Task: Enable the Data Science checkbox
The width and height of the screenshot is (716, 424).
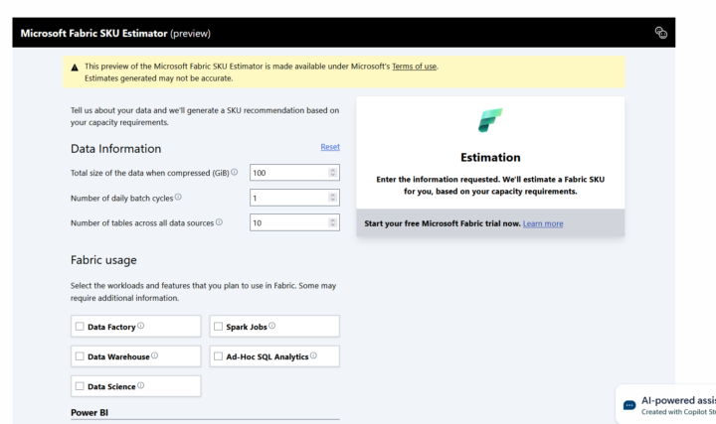Action: coord(80,386)
